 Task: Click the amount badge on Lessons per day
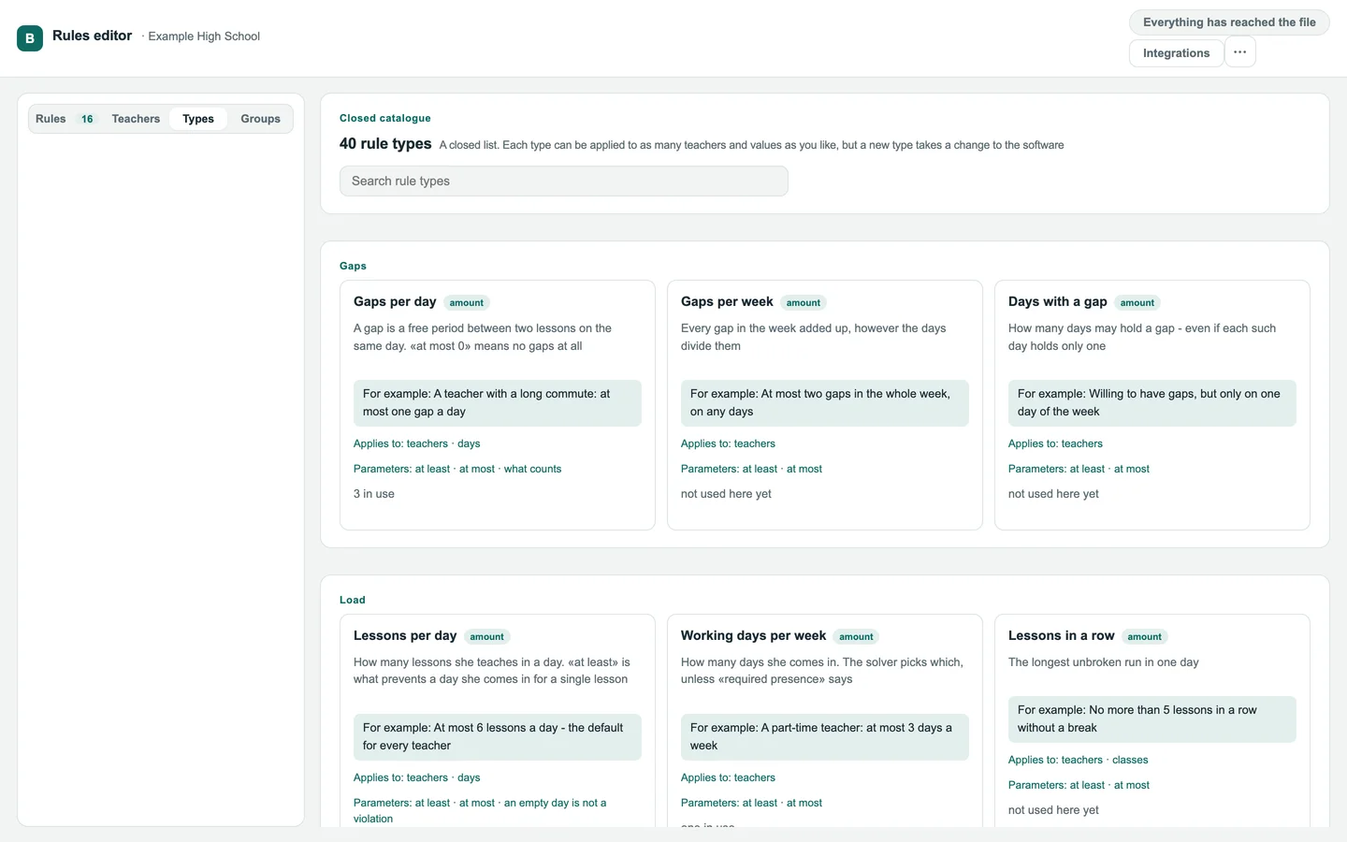click(486, 637)
